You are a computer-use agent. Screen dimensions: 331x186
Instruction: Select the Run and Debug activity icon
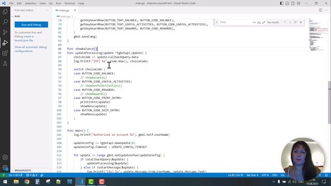(5, 42)
